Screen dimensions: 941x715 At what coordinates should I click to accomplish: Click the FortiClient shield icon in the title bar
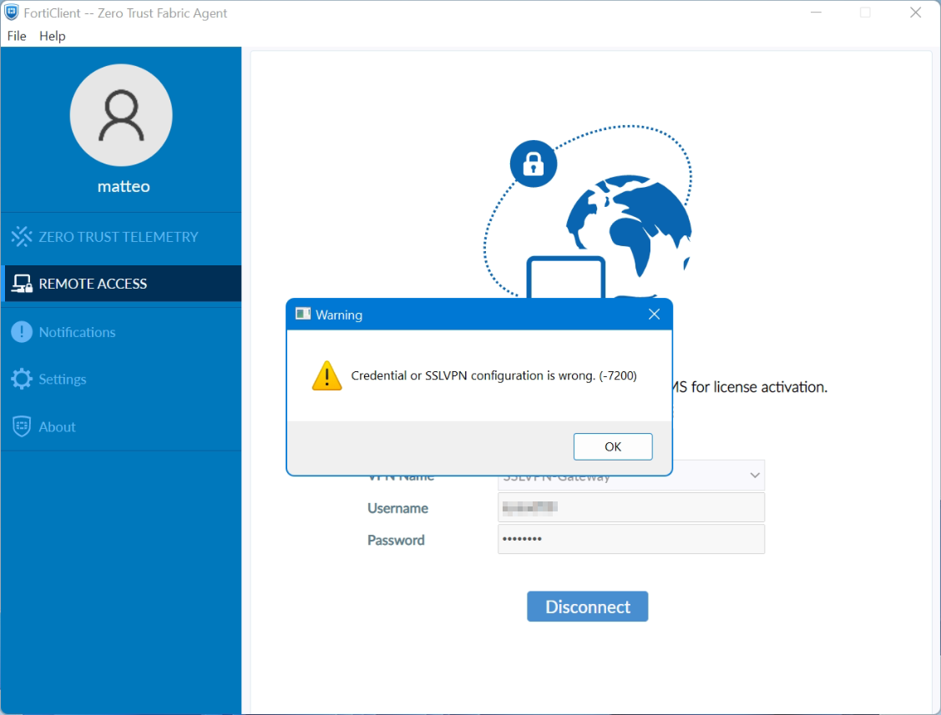coord(11,13)
